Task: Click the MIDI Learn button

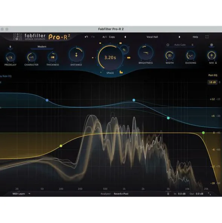Action: [18, 194]
